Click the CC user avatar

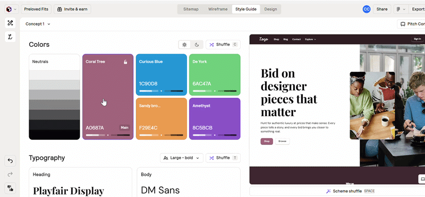[367, 9]
